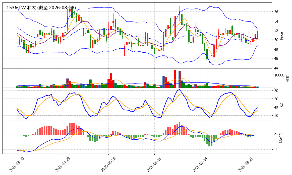Image resolution: width=292 pixels, height=175 pixels.
Task: Click the 2026-04-29 date label
Action: pyautogui.click(x=62, y=164)
